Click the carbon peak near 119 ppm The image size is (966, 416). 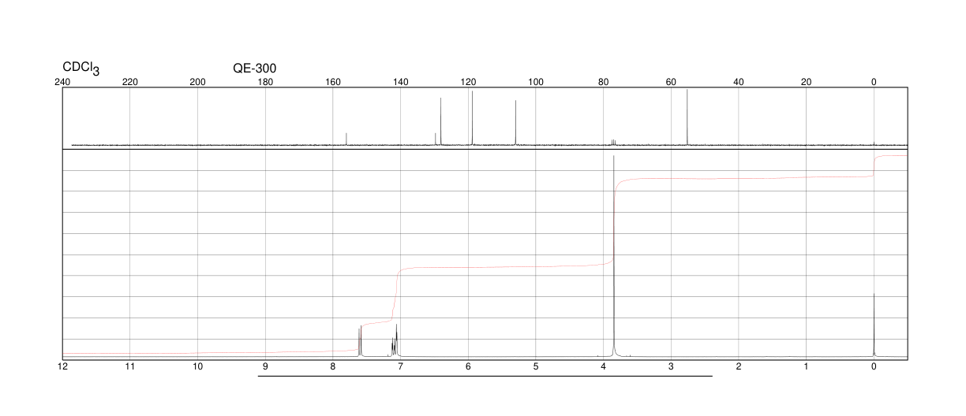pyautogui.click(x=472, y=118)
